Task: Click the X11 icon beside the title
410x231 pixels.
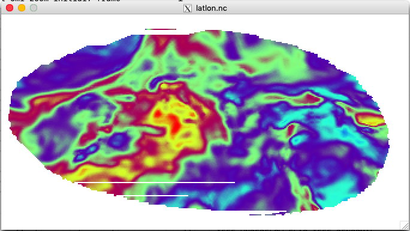Action: 188,8
